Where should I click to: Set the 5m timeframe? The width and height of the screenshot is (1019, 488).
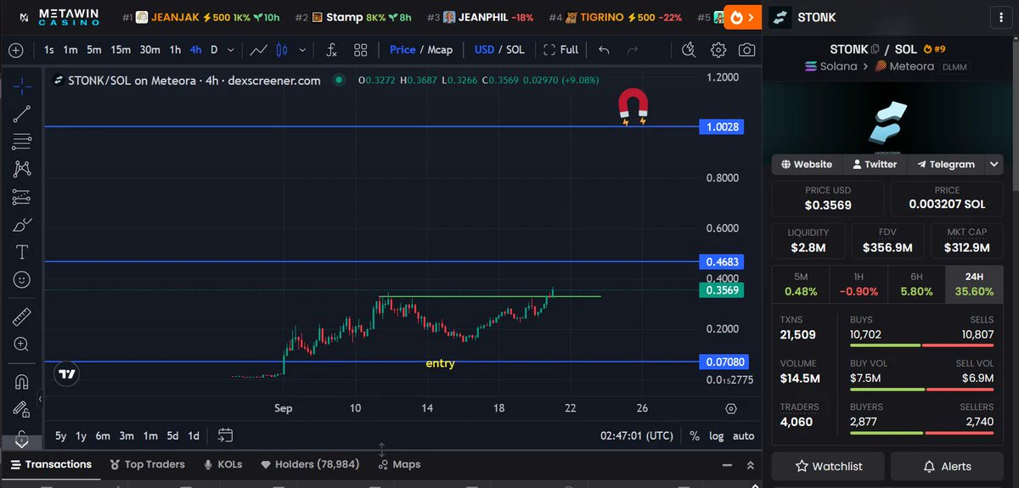point(94,50)
